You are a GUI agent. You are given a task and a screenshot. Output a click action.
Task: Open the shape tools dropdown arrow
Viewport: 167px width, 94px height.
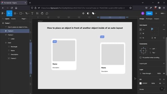[x=23, y=13]
